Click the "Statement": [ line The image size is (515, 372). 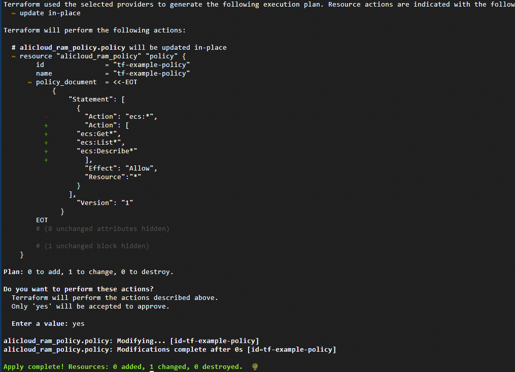[97, 99]
